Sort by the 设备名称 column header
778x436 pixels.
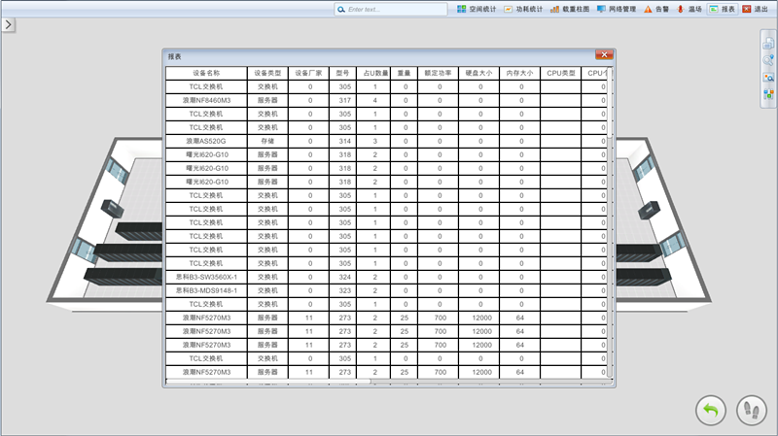pyautogui.click(x=206, y=73)
